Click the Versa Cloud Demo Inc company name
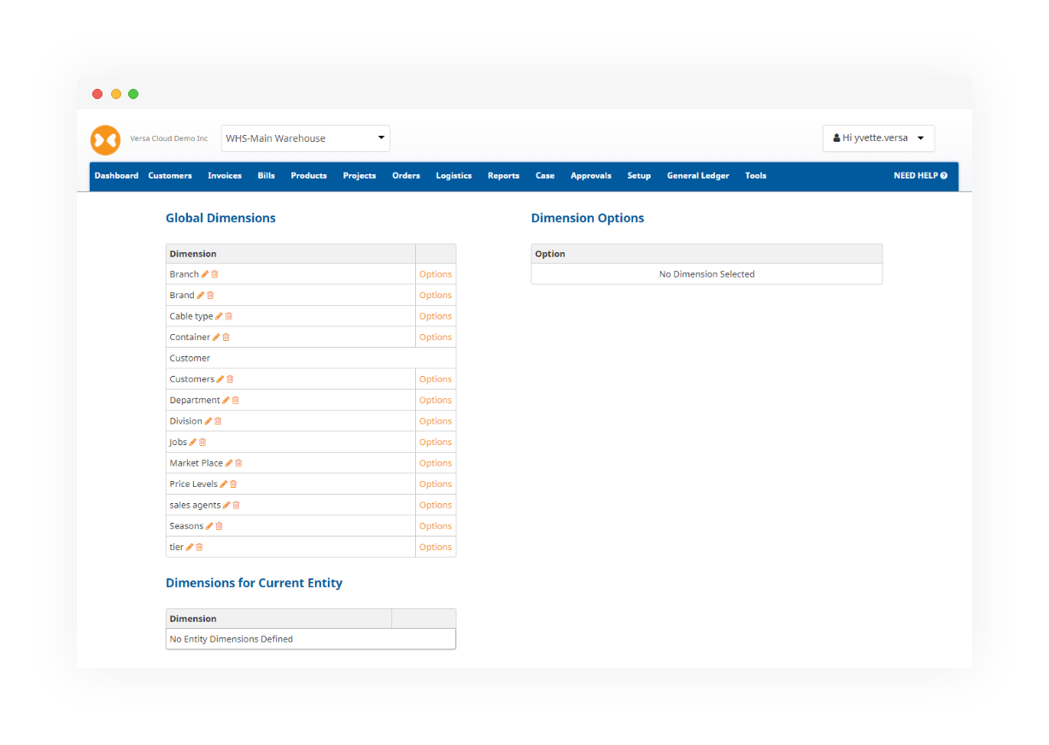 pyautogui.click(x=169, y=138)
